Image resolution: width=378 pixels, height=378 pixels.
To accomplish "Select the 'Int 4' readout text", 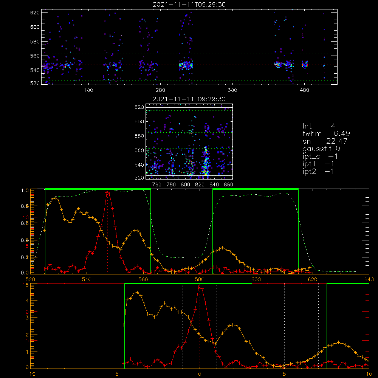I will point(319,126).
